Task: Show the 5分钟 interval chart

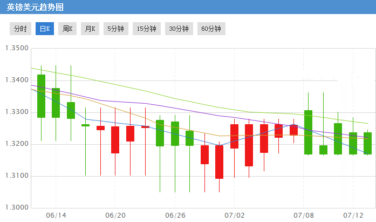Action: click(115, 29)
